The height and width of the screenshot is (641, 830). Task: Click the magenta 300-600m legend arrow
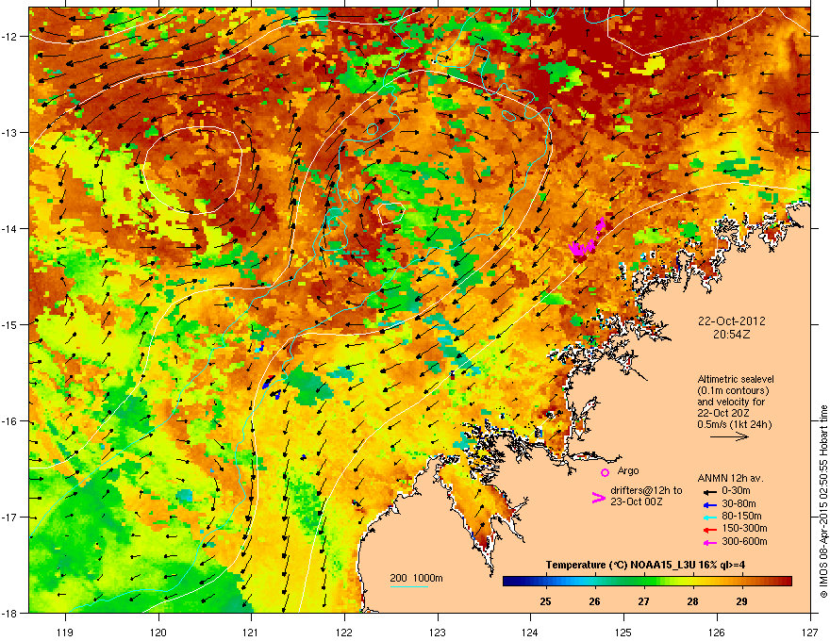pos(710,542)
